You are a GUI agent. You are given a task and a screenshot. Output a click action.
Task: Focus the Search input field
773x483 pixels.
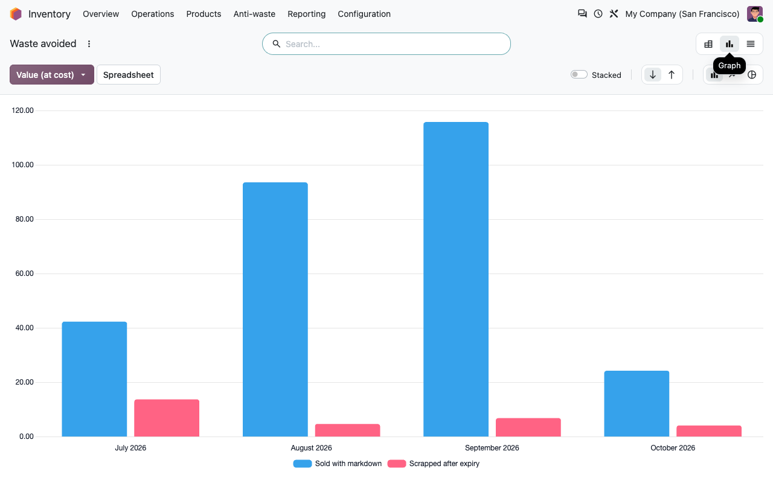[386, 44]
